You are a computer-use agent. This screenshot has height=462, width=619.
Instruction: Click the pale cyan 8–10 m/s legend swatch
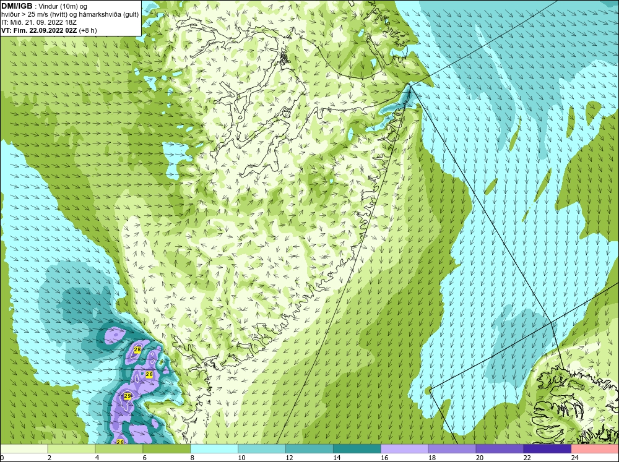tap(214, 448)
